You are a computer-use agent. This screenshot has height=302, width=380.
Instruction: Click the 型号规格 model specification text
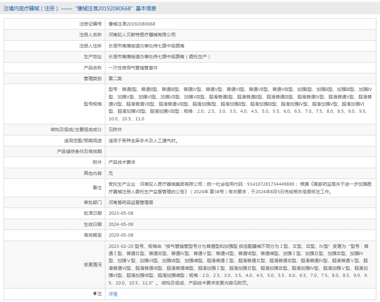[240, 104]
